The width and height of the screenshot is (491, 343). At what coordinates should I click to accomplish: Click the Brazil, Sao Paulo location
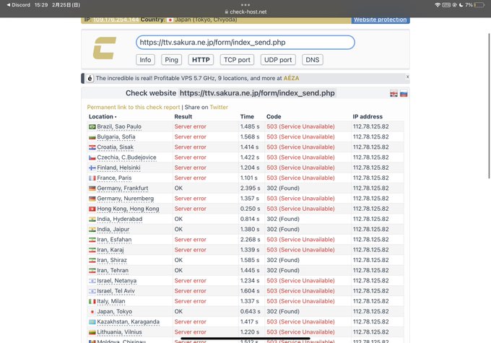click(x=119, y=126)
